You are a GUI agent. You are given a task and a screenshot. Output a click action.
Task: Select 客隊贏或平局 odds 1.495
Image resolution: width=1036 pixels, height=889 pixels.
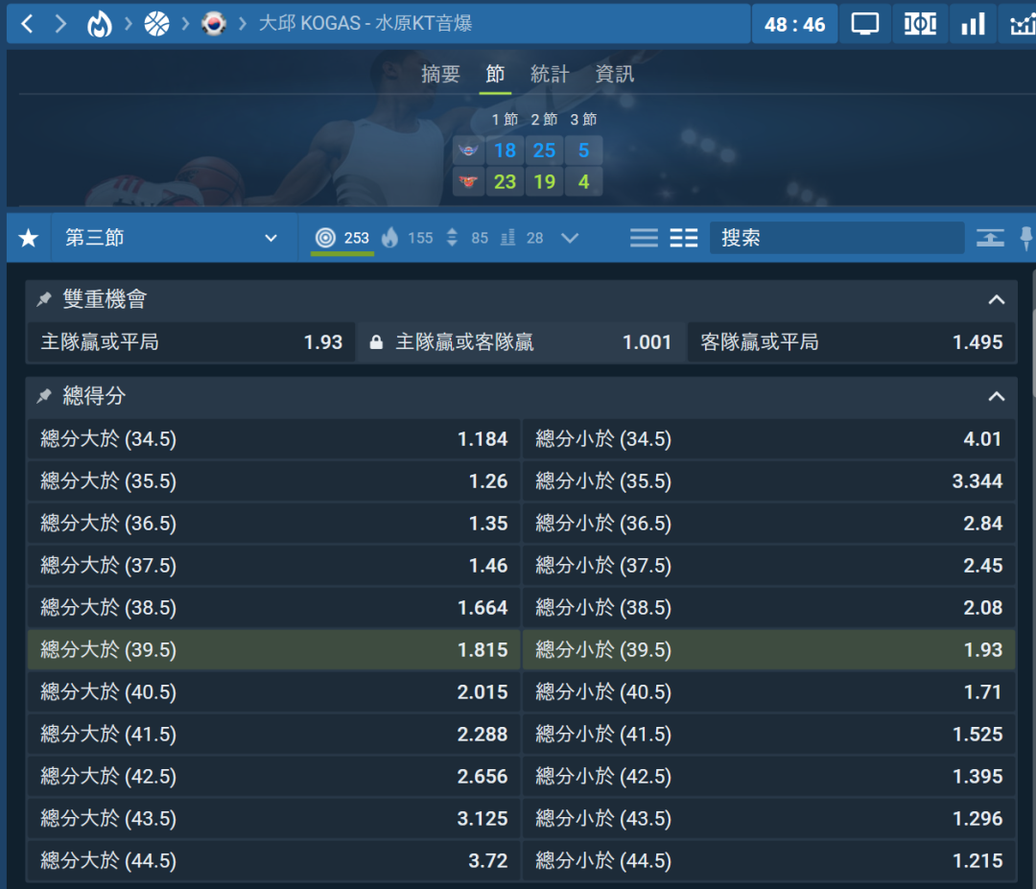[x=851, y=342]
